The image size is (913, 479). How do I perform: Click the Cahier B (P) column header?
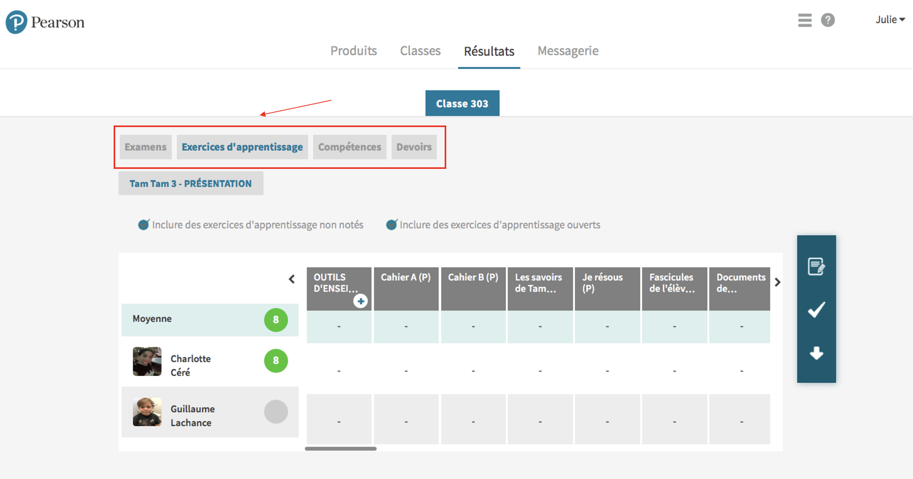(473, 288)
